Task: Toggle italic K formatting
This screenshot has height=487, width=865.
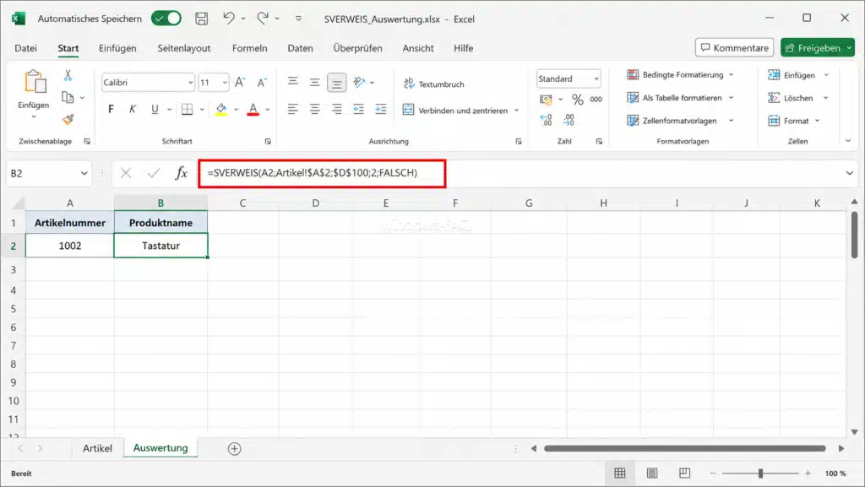Action: click(133, 109)
